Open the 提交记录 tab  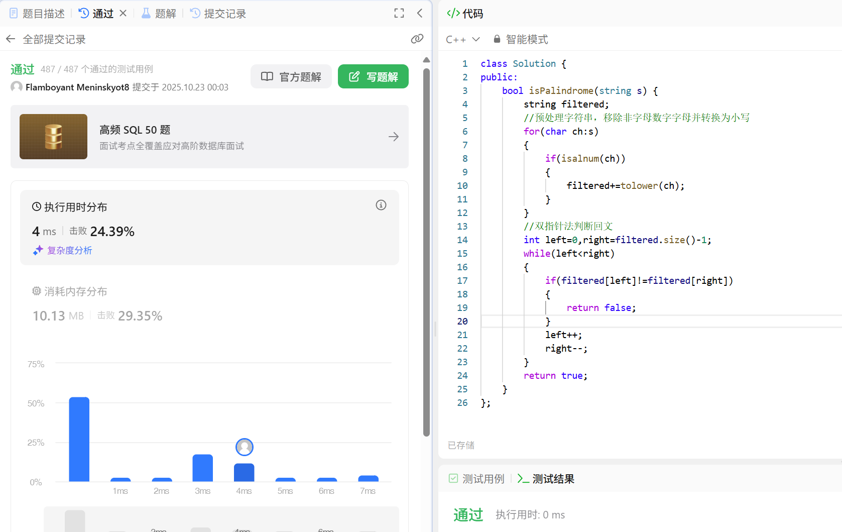tap(218, 14)
